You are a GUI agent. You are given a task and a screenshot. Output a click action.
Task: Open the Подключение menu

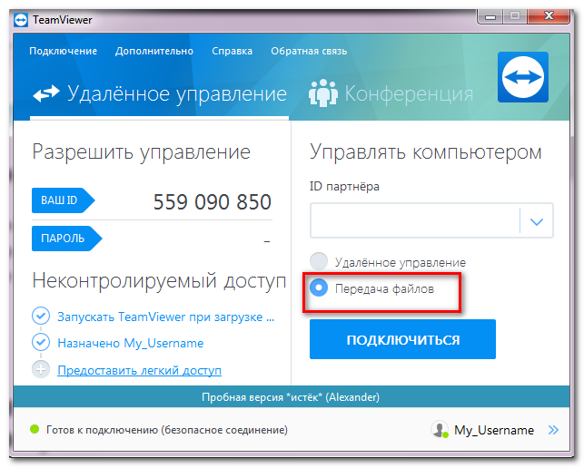click(64, 51)
